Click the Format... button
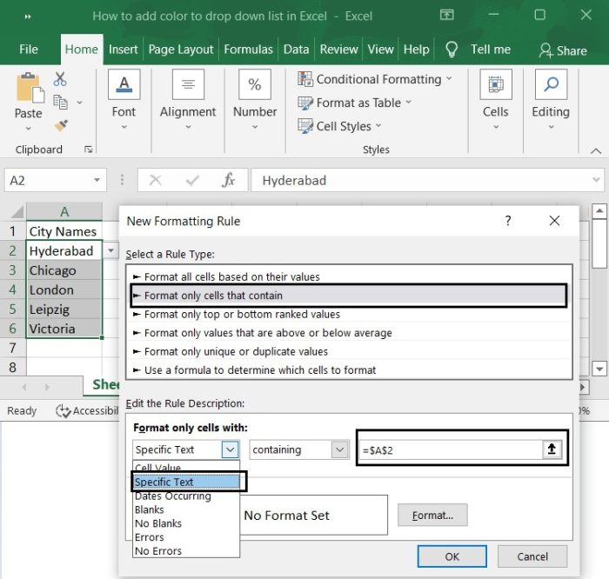Image resolution: width=609 pixels, height=579 pixels. point(432,516)
